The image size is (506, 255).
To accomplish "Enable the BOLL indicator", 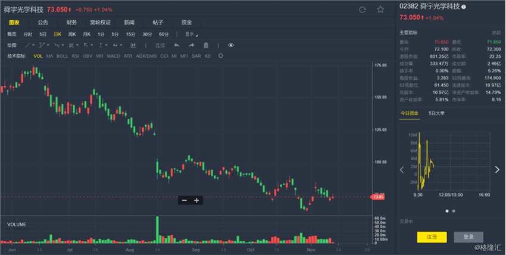I will point(63,56).
